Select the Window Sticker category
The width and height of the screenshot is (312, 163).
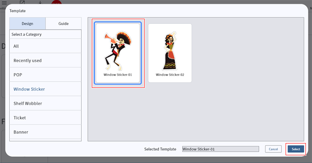point(45,89)
